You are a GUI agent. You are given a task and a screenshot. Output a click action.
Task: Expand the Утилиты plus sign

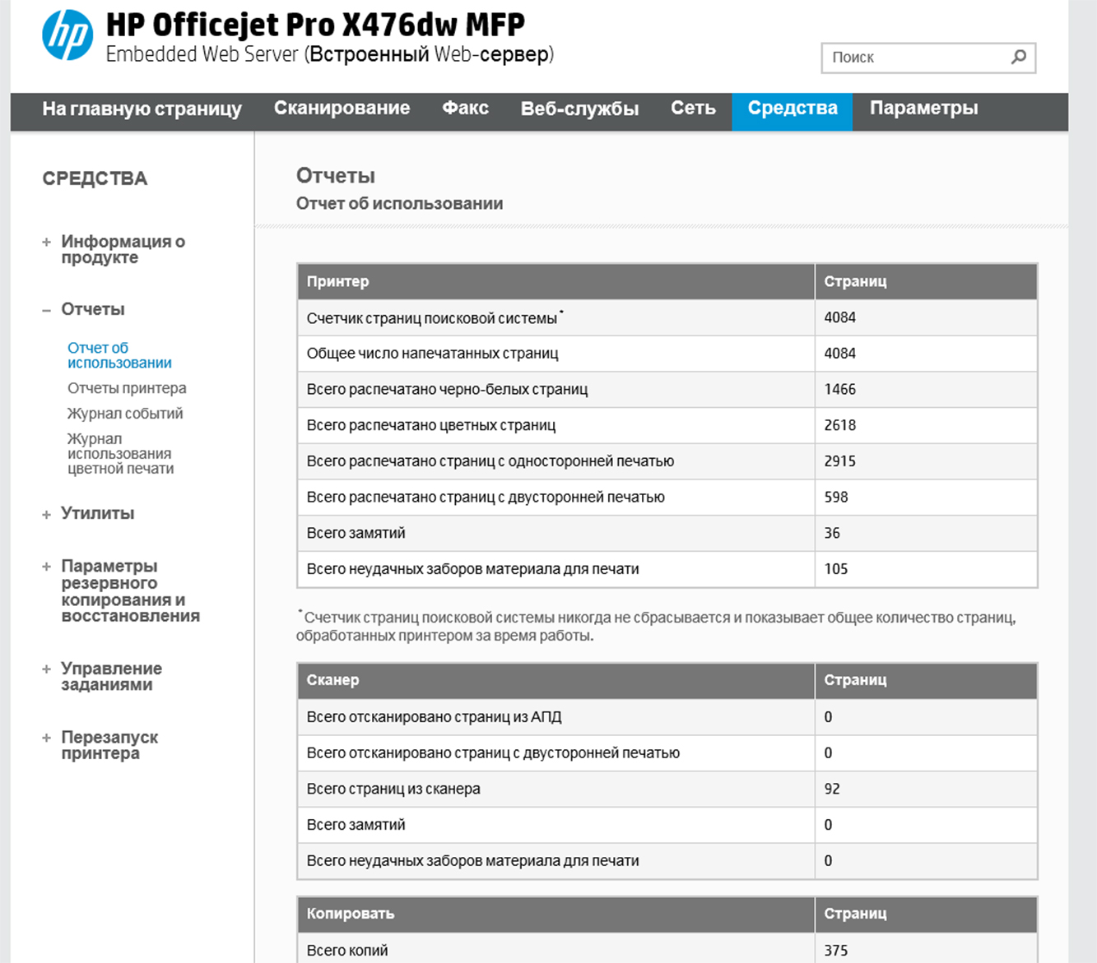tap(46, 514)
